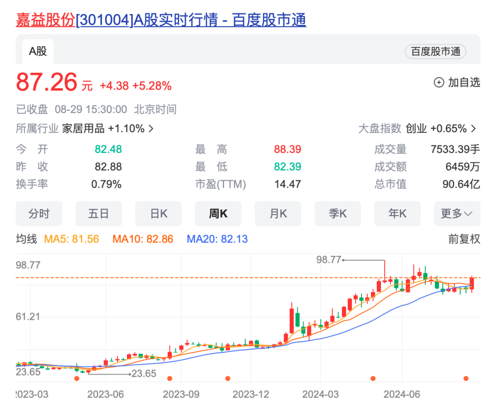Viewport: 488px width, 404px height.
Task: Click the orange event marker under 2024-06
Action: [x=372, y=377]
